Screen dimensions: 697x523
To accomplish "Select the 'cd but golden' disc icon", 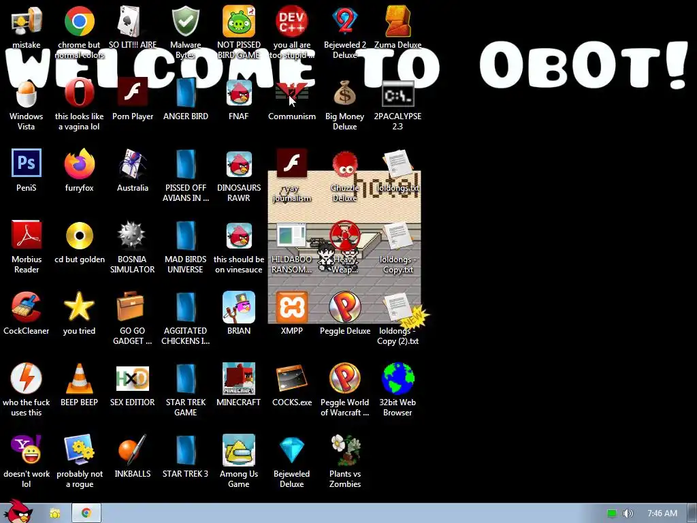I will (x=79, y=236).
